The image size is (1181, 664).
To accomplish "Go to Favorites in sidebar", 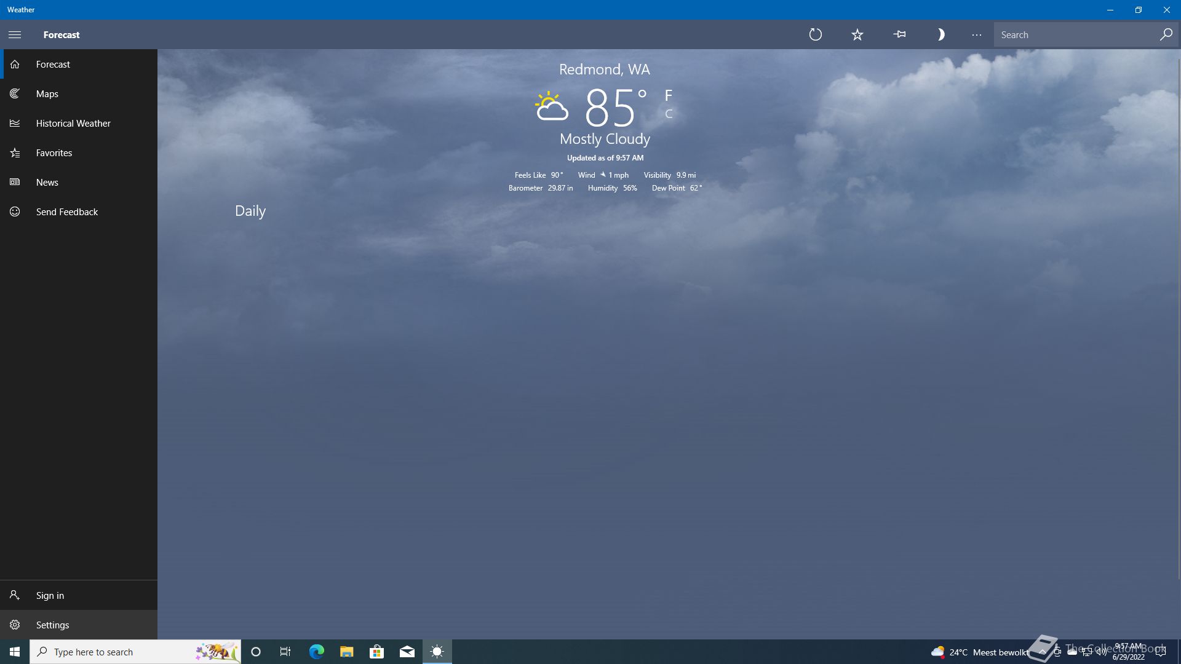I will 54,152.
